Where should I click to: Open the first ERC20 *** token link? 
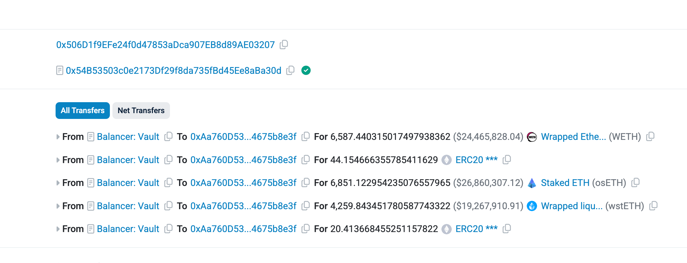(476, 160)
